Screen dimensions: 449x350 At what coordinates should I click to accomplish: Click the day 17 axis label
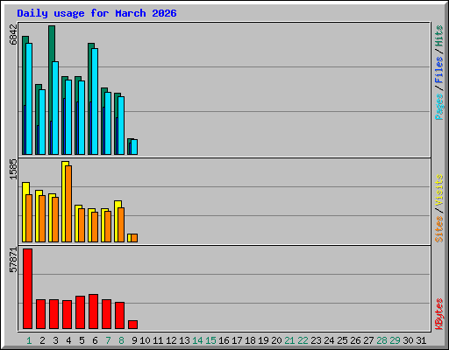click(237, 340)
